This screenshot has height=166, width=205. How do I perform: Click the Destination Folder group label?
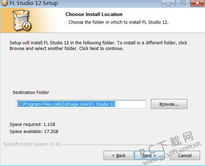pos(31,92)
